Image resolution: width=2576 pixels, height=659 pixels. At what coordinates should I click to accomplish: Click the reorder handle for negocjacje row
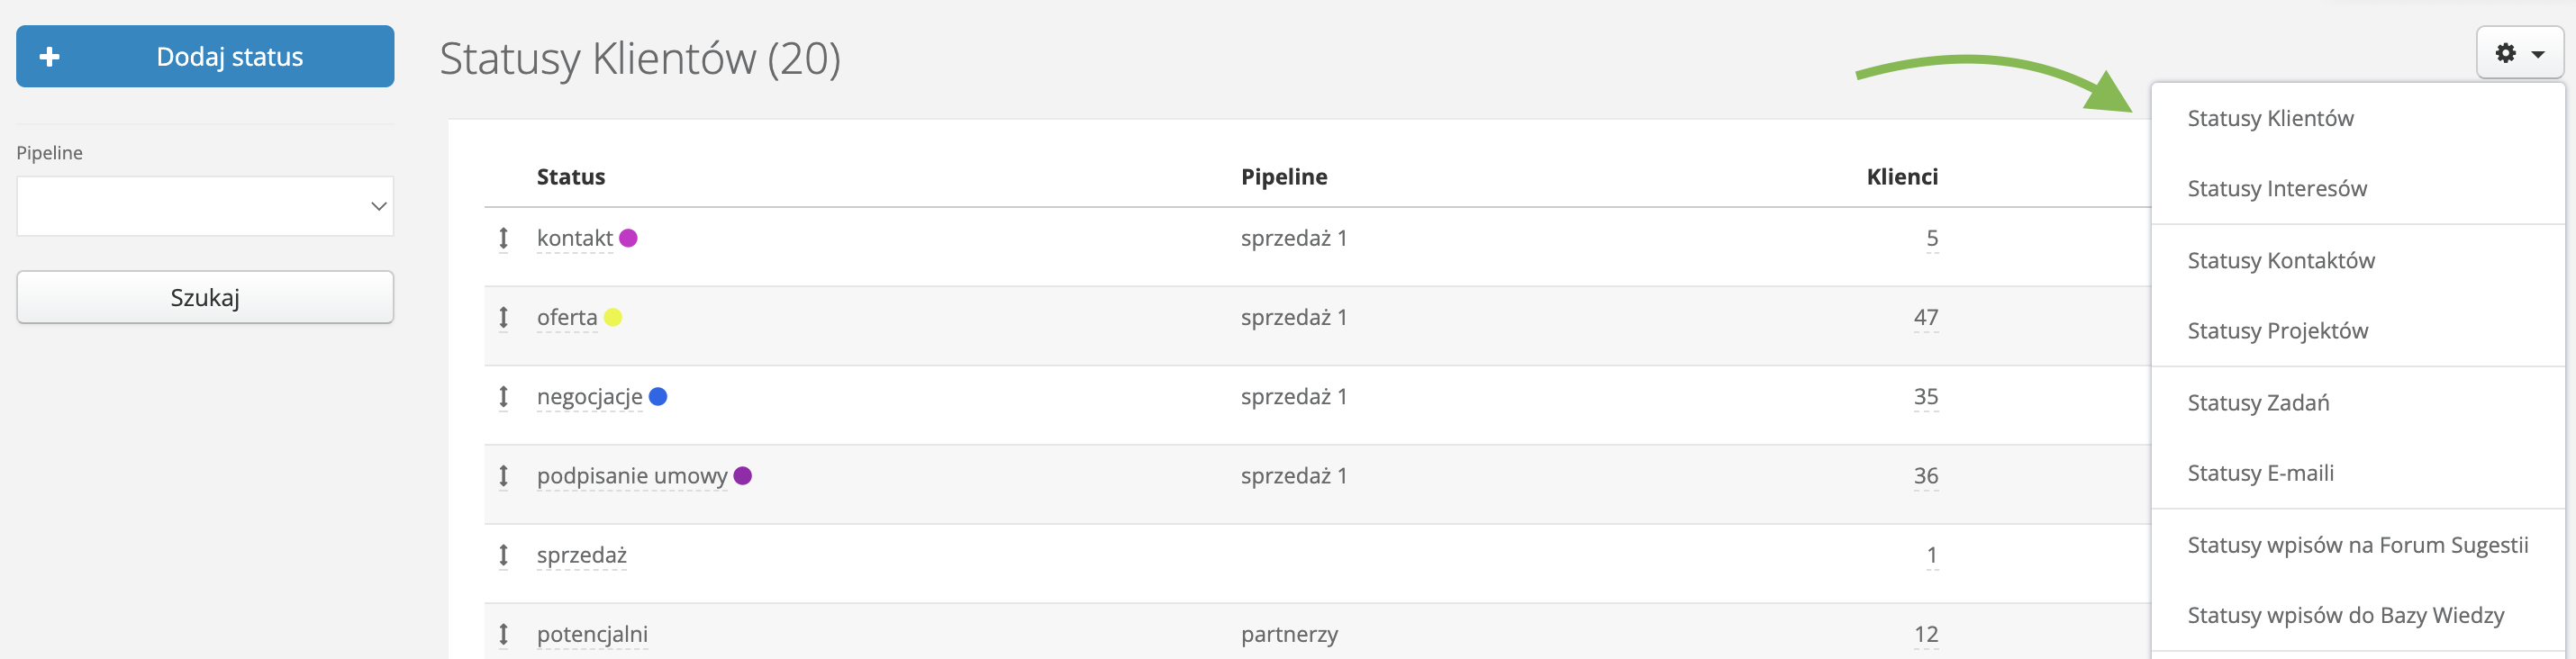point(503,397)
